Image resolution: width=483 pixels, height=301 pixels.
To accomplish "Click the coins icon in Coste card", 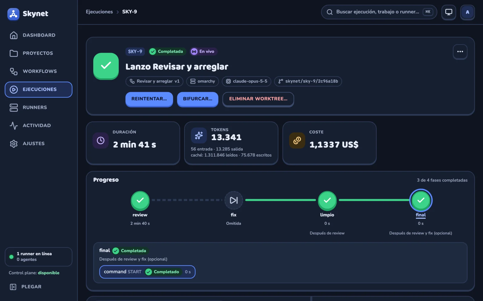I will point(297,141).
